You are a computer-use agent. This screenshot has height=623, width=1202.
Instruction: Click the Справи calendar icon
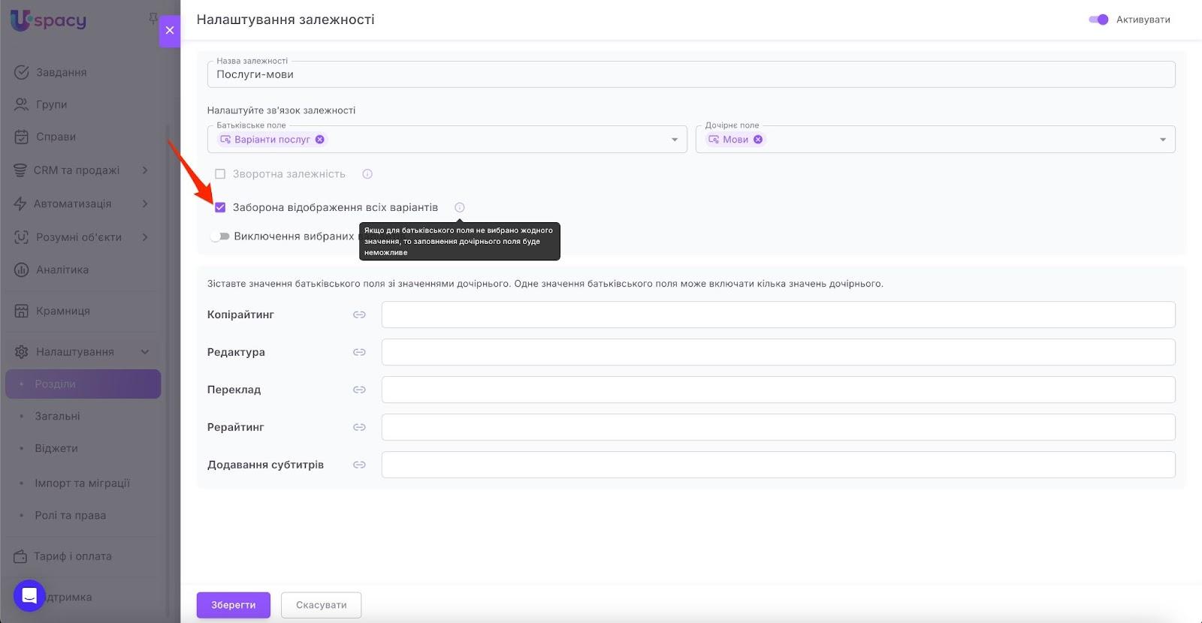pos(22,137)
